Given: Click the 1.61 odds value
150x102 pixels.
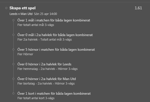Looking at the screenshot, I should tap(138, 8).
